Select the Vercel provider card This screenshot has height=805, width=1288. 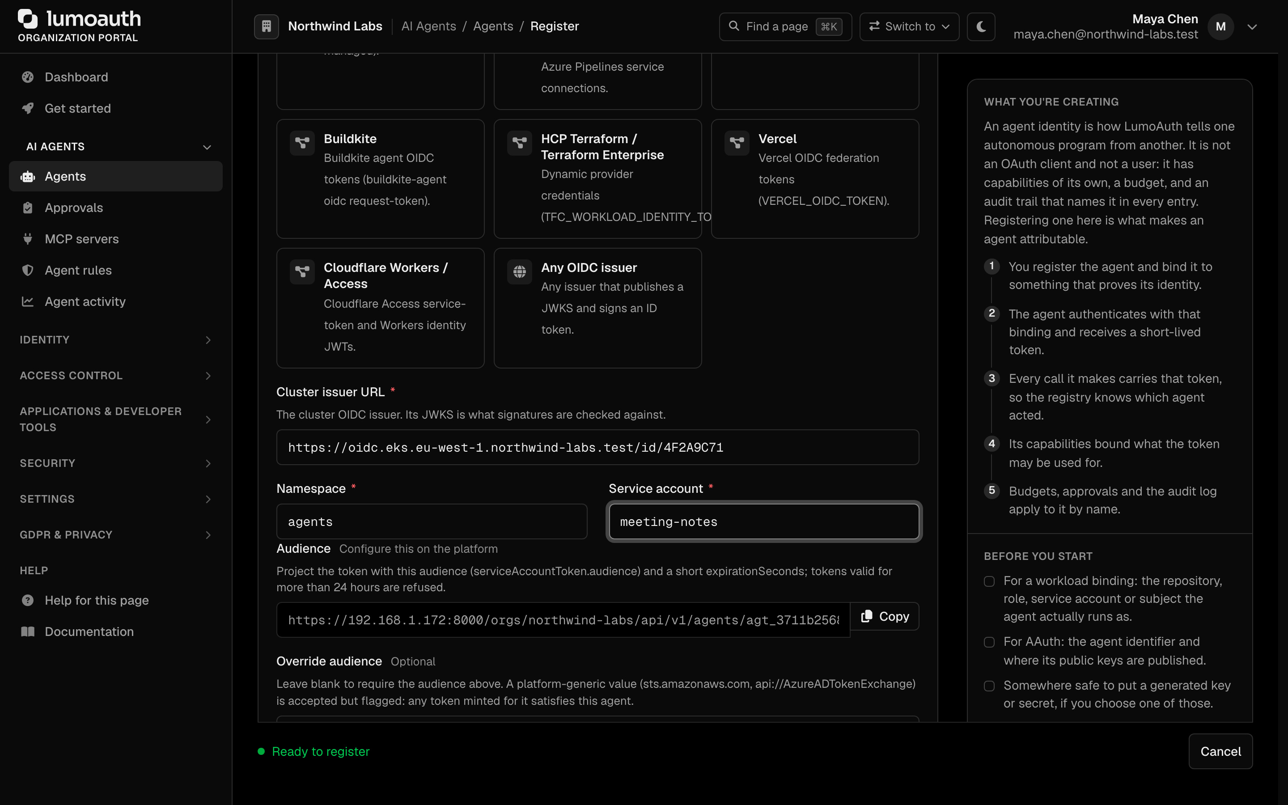[x=815, y=179]
